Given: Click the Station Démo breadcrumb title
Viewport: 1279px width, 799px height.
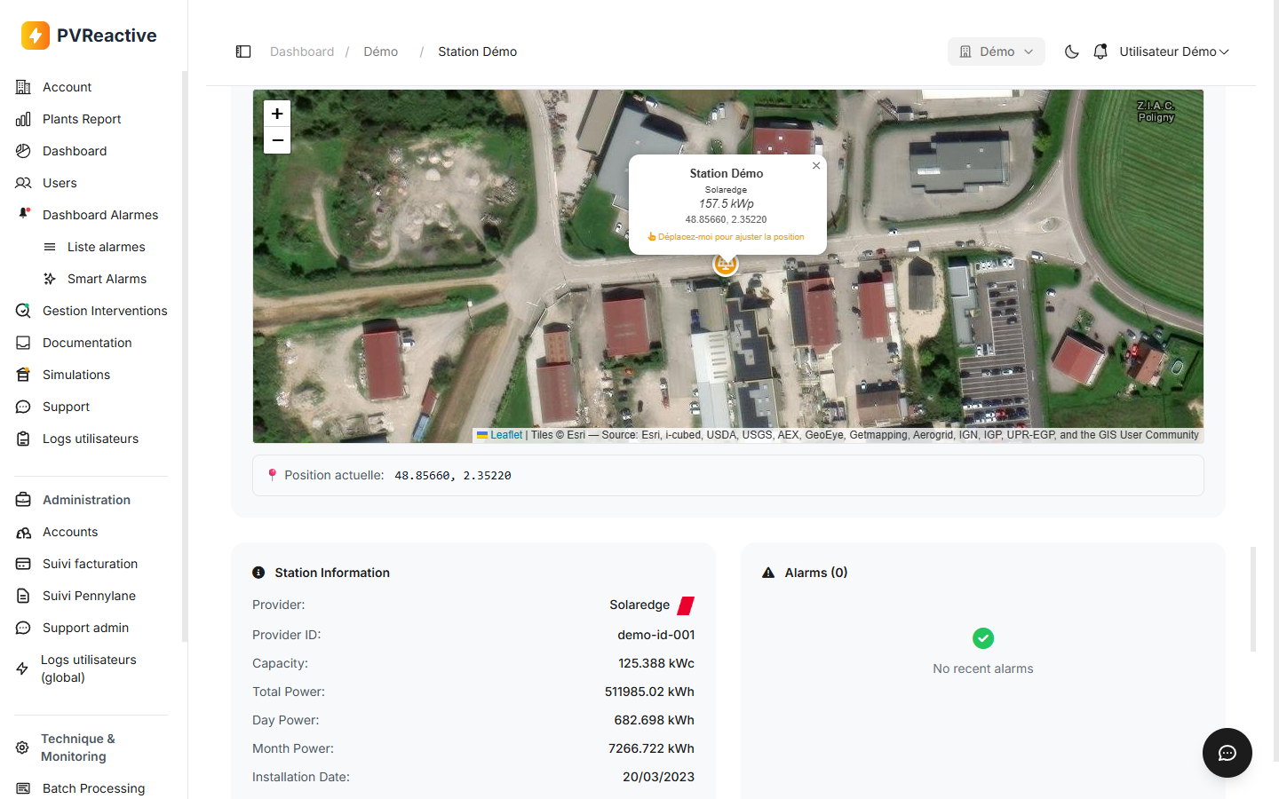Looking at the screenshot, I should [477, 51].
